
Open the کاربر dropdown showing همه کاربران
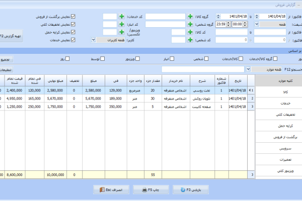click(x=94, y=40)
